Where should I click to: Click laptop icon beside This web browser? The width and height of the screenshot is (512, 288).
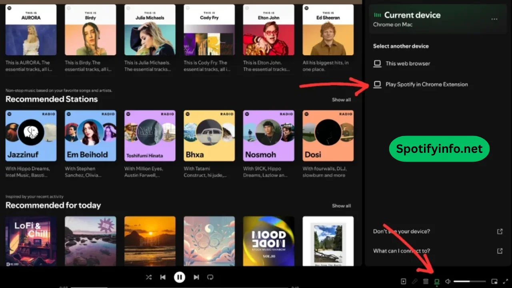[x=377, y=63]
